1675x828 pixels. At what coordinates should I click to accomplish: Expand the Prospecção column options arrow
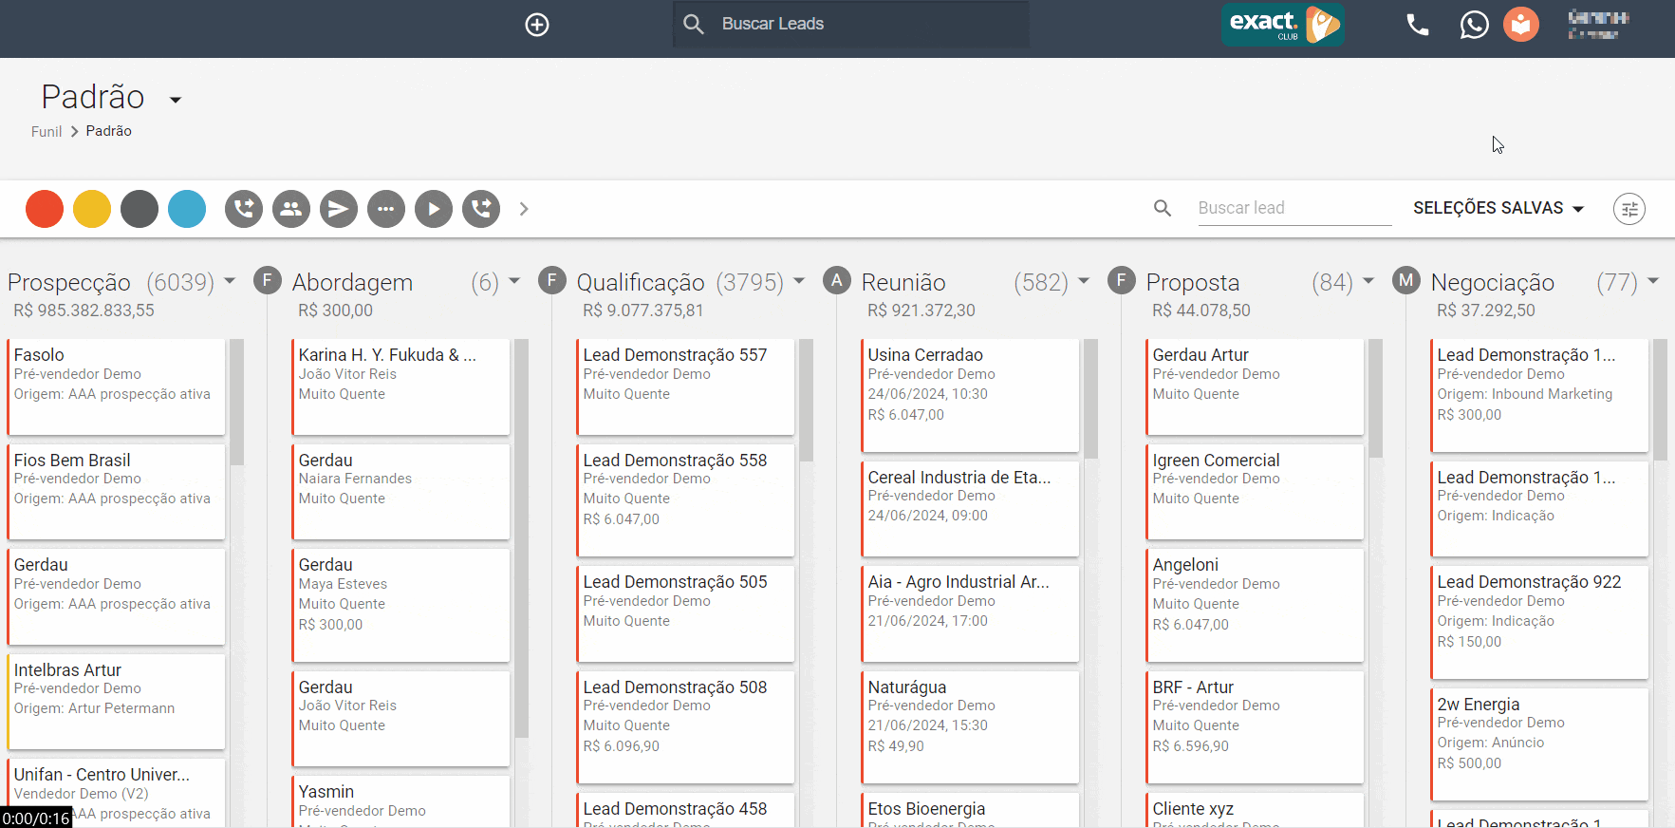(x=230, y=281)
